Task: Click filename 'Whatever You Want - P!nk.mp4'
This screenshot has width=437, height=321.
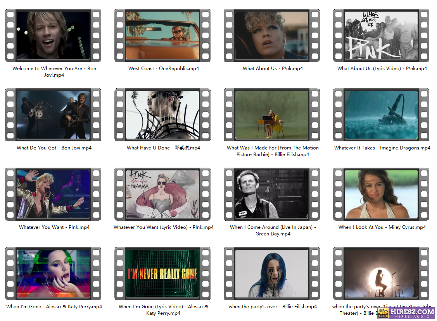Action: [x=54, y=227]
